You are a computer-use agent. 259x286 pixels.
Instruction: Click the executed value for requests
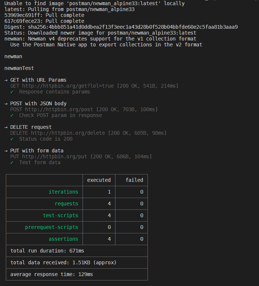click(109, 204)
